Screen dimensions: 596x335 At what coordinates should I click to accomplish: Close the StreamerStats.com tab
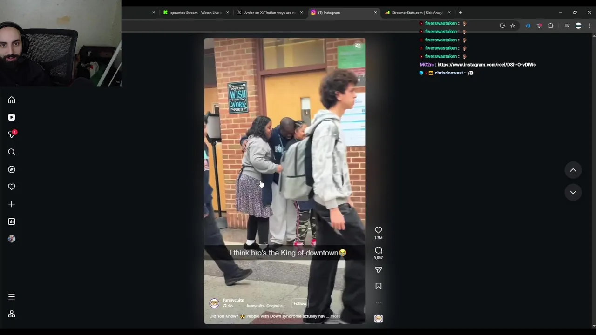point(449,13)
